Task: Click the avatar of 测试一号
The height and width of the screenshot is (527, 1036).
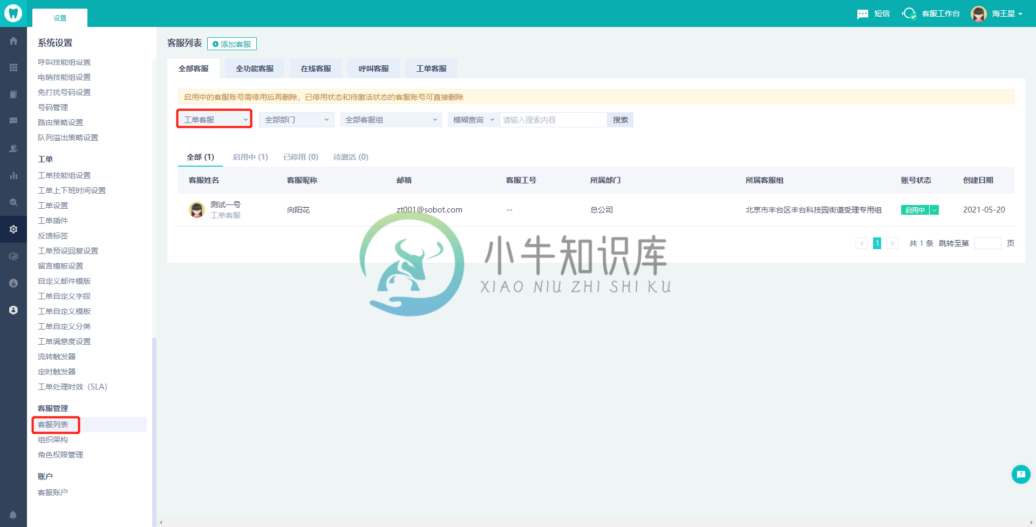Action: pos(197,210)
